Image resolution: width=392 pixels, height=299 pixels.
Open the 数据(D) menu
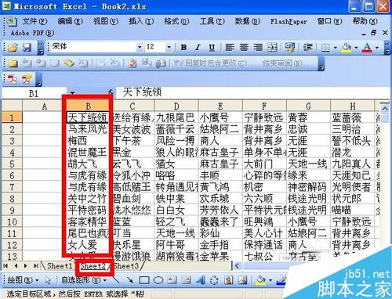coord(247,21)
